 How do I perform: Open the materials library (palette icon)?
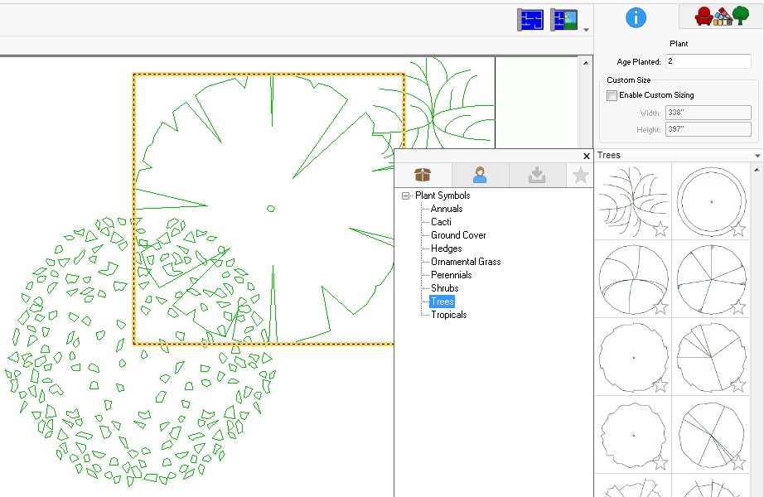pyautogui.click(x=723, y=16)
